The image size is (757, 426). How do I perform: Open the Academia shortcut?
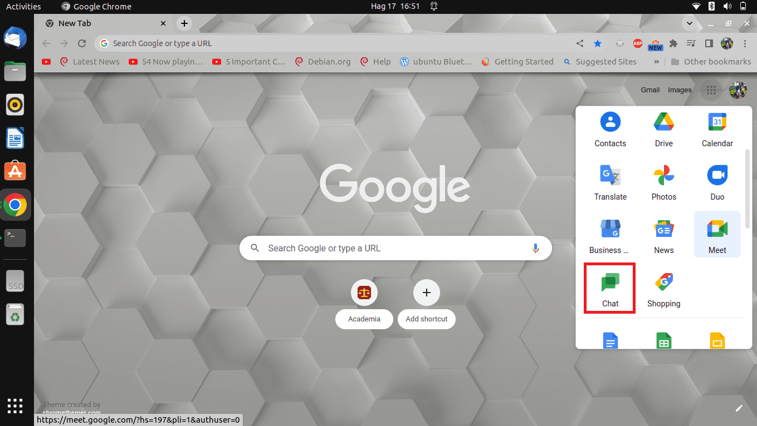(x=364, y=305)
